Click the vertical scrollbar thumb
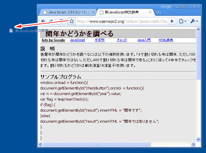206x153 pixels. (198, 56)
